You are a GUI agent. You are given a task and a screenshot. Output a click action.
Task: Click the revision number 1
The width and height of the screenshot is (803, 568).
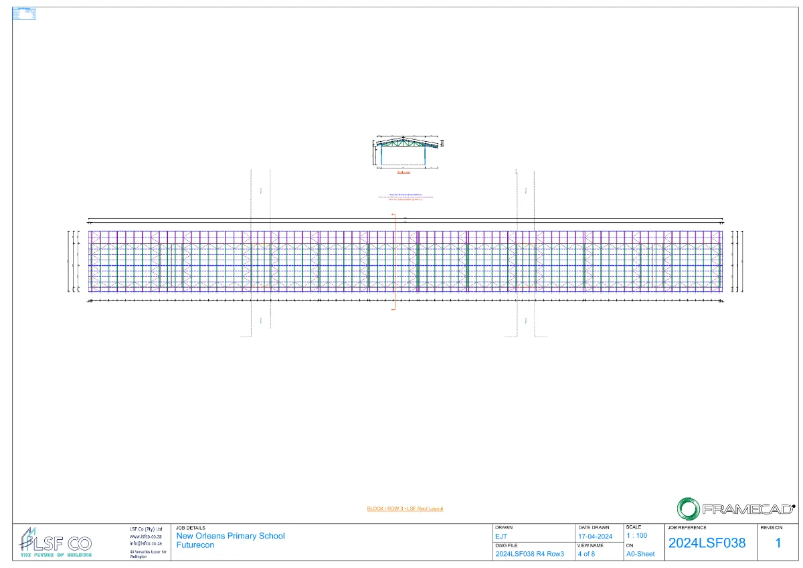(x=778, y=543)
